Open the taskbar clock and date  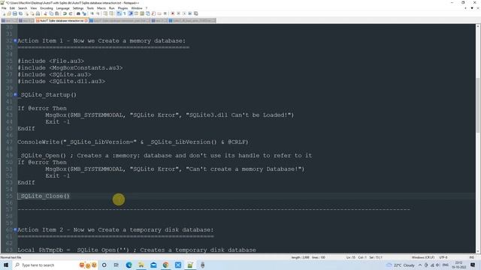[x=459, y=265]
